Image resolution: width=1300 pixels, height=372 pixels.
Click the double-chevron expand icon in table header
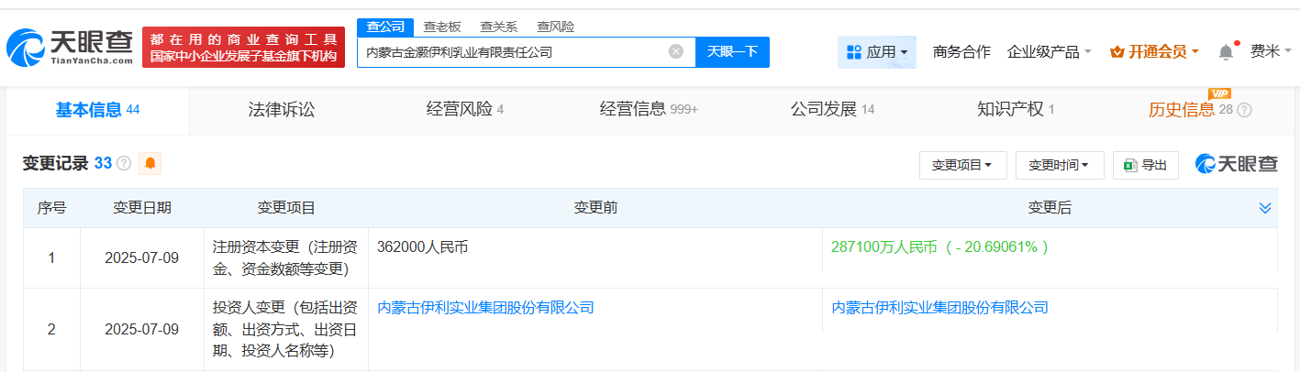click(1265, 208)
